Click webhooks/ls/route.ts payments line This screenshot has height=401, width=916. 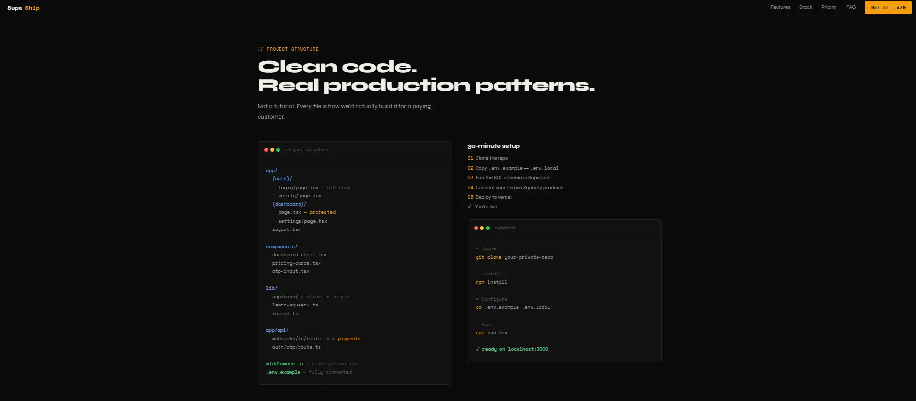click(316, 339)
